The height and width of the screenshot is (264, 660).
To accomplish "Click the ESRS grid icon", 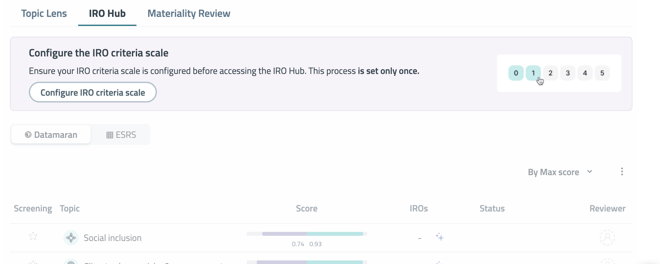I will tap(110, 135).
